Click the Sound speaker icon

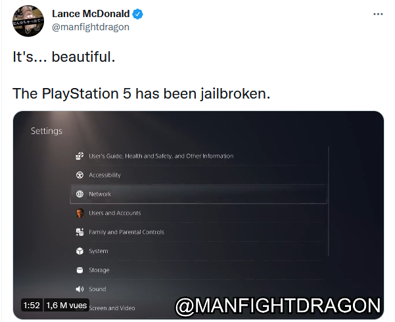click(80, 289)
